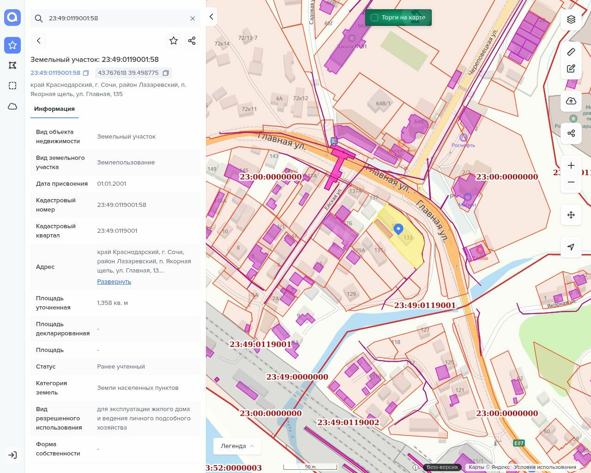Copy coordinates 43.767618 39.498775

tap(166, 73)
